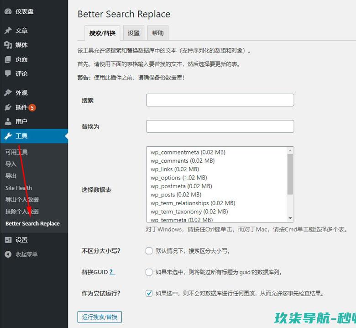This screenshot has height=328, width=356.
Task: Click the Settings sliders icon in sidebar
Action: (8, 240)
